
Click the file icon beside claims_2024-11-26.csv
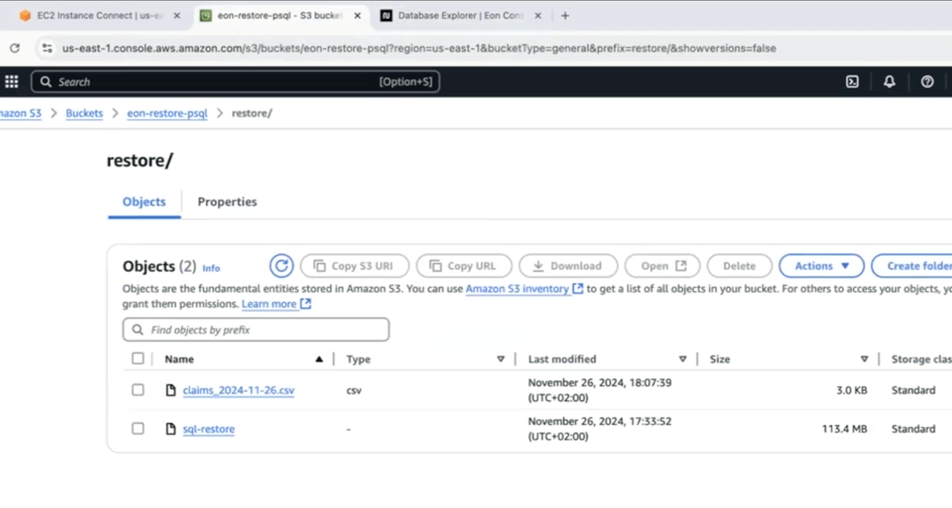pyautogui.click(x=171, y=390)
